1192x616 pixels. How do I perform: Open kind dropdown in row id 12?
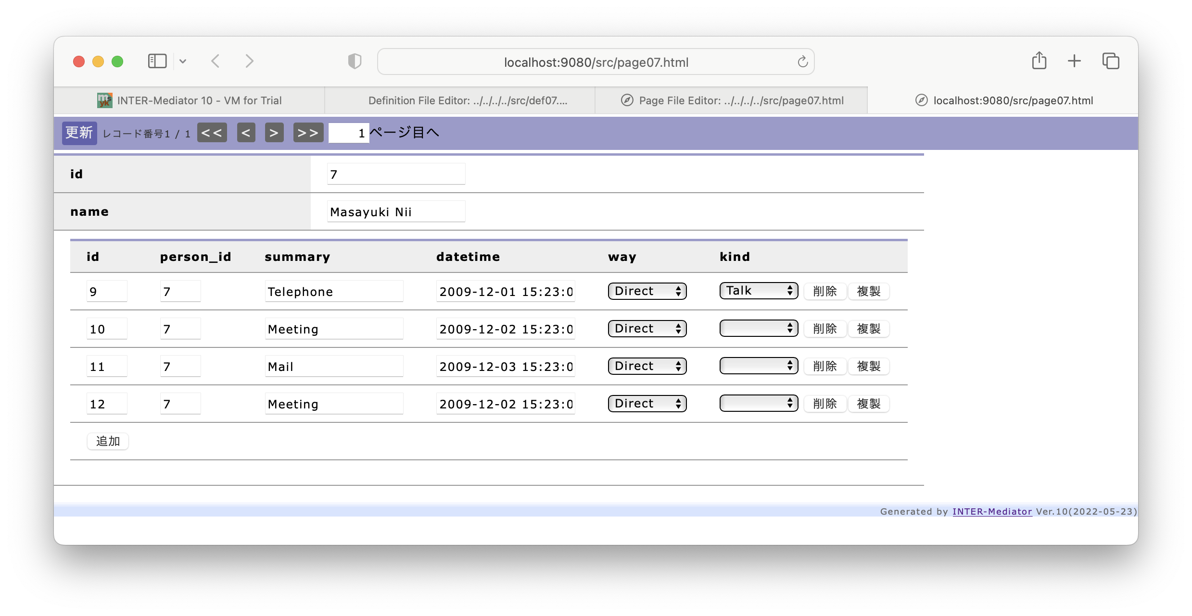(x=759, y=403)
